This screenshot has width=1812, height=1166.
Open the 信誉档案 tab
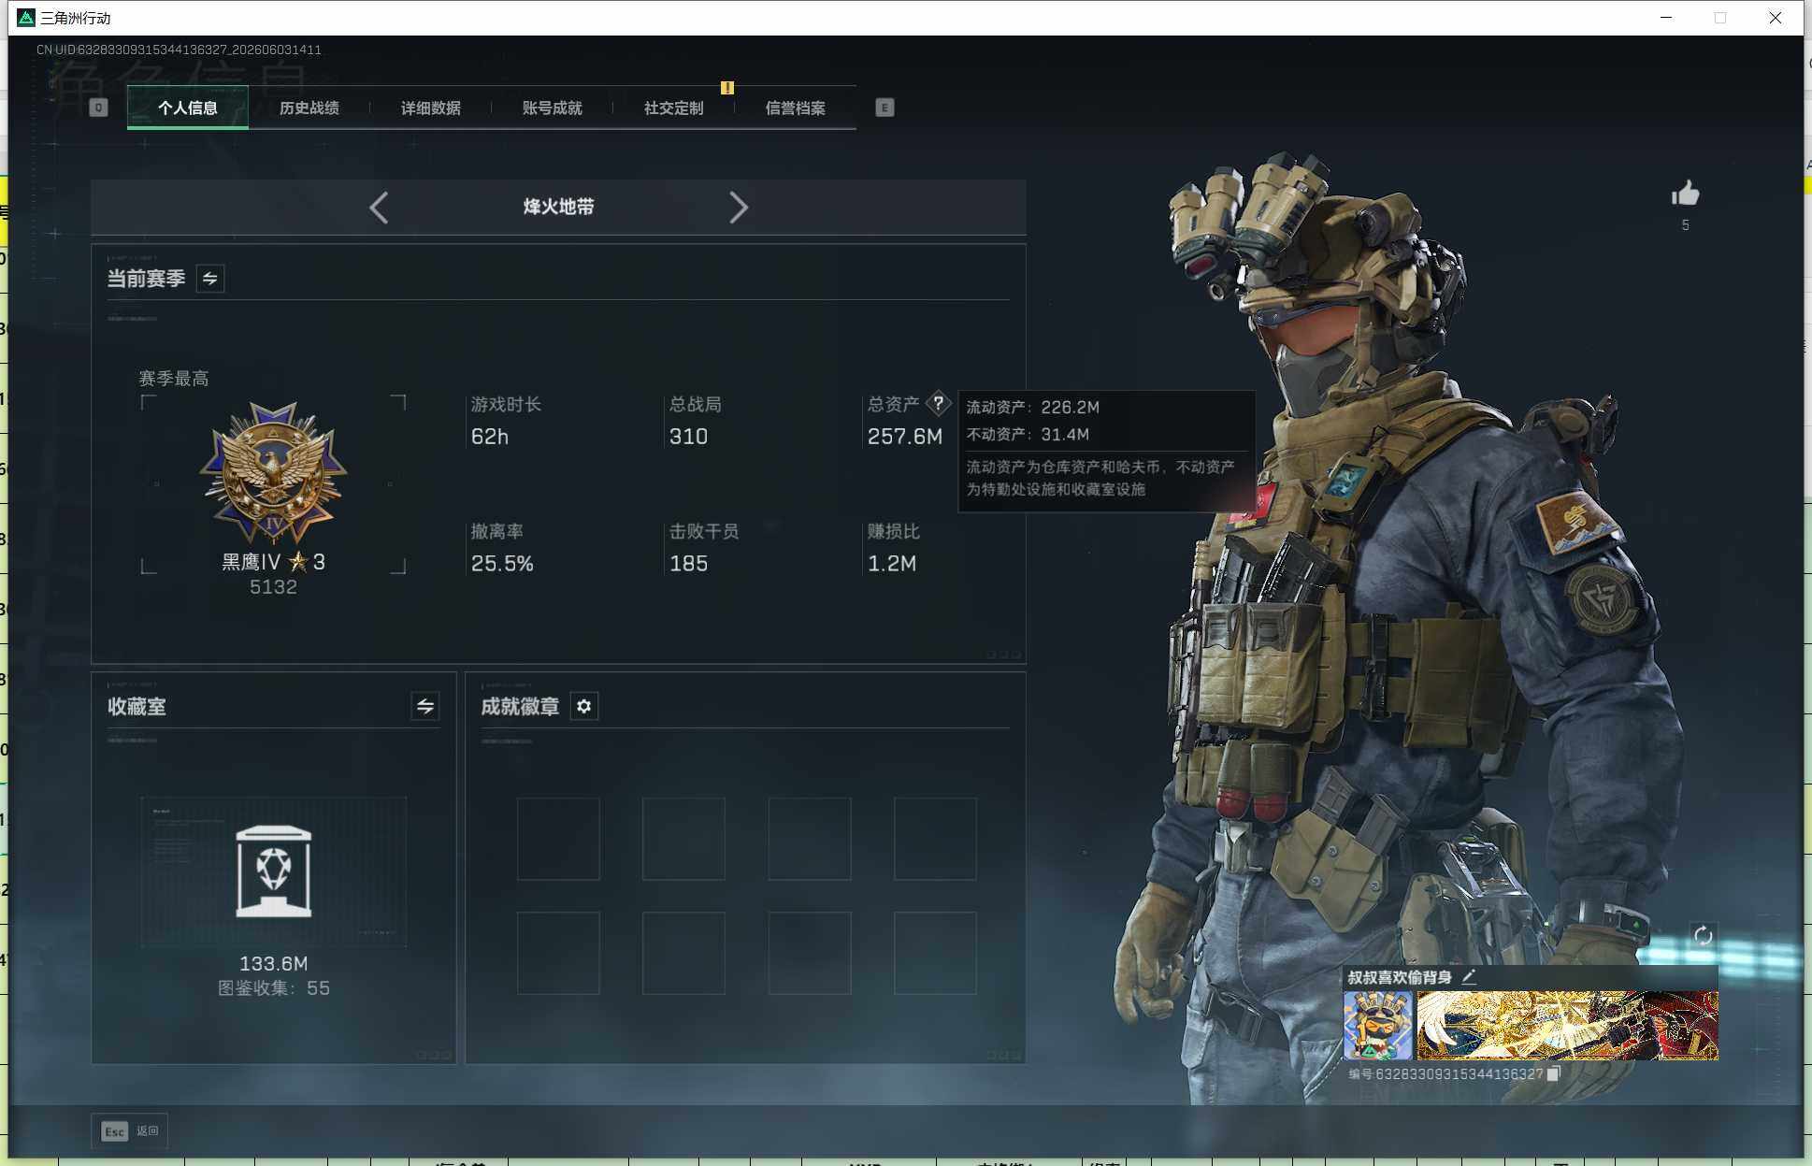point(795,108)
